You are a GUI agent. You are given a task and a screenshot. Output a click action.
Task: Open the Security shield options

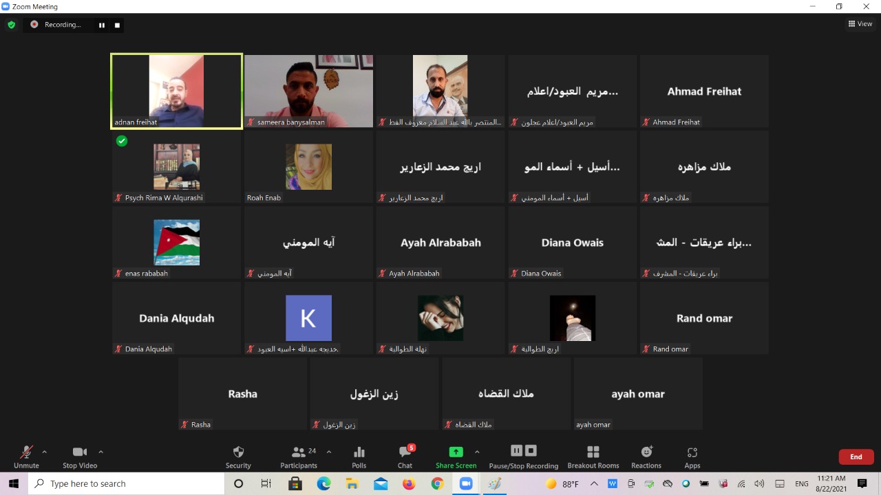(238, 456)
